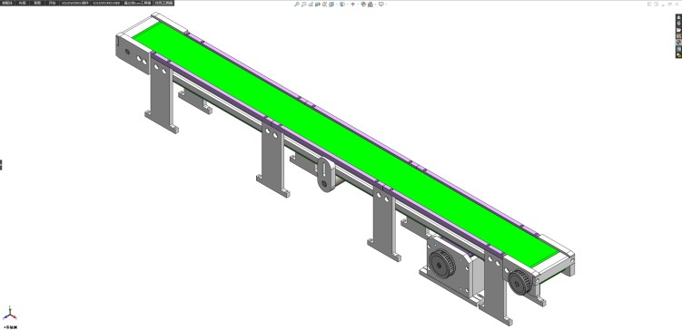Click the XYZ axis triad
The height and width of the screenshot is (330, 682).
(x=10, y=314)
